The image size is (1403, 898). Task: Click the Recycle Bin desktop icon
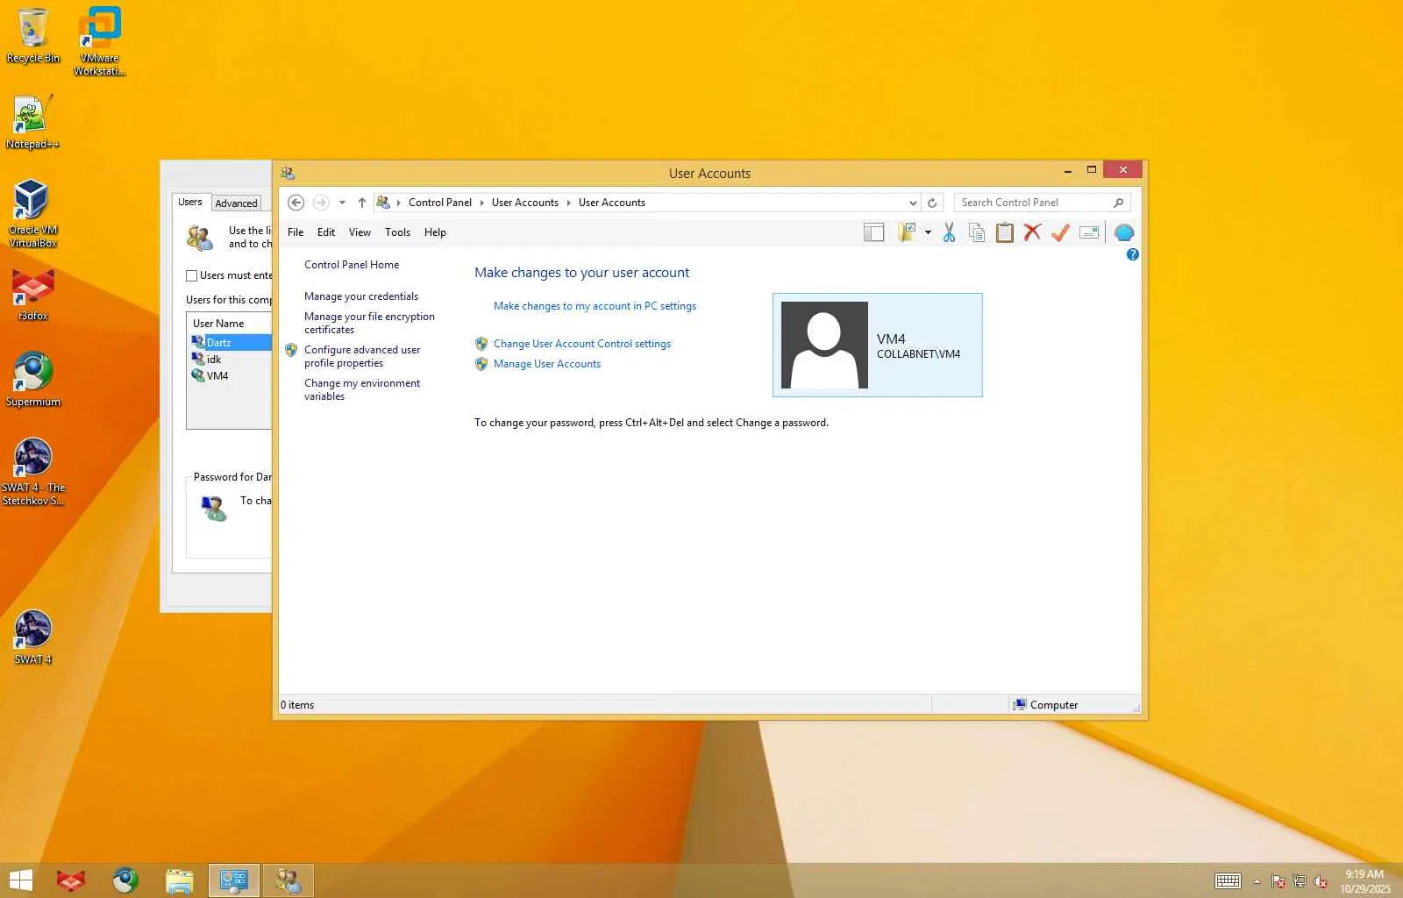point(33,36)
